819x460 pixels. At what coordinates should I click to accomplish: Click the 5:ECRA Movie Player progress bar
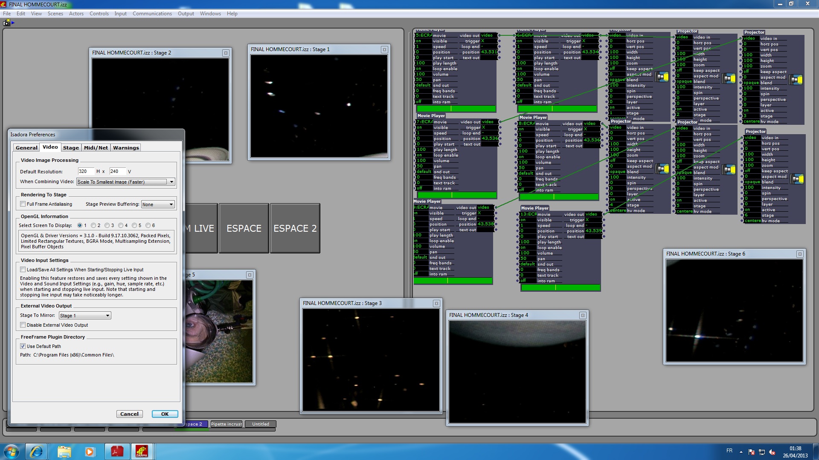[x=456, y=109]
